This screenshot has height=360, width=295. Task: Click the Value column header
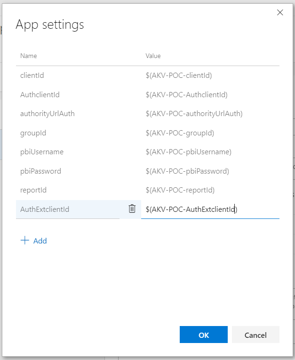tap(153, 56)
